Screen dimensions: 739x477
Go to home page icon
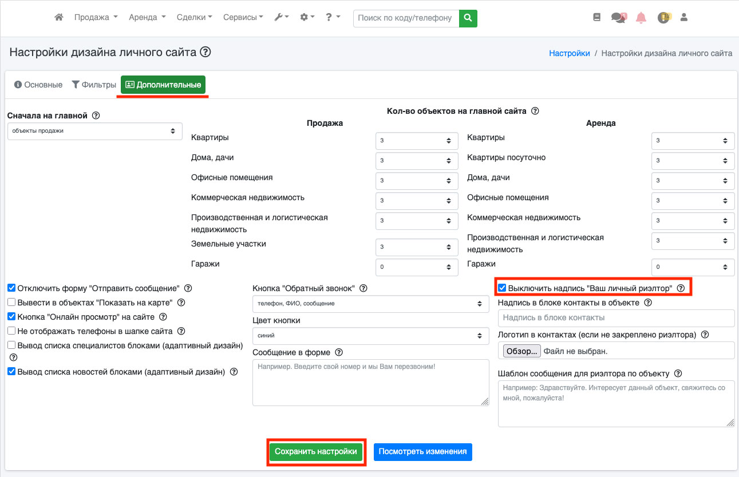pyautogui.click(x=58, y=18)
